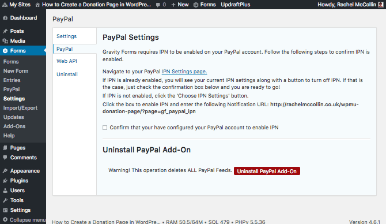Screen dimensions: 386x224
Task: Click the Collapse menu arrow icon
Action: 5,220
